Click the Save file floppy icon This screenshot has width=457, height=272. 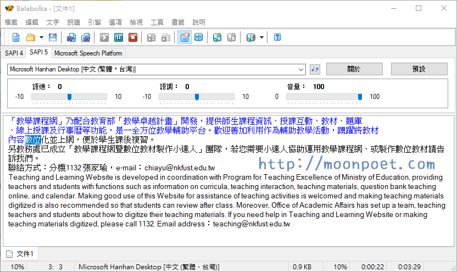[x=53, y=37]
